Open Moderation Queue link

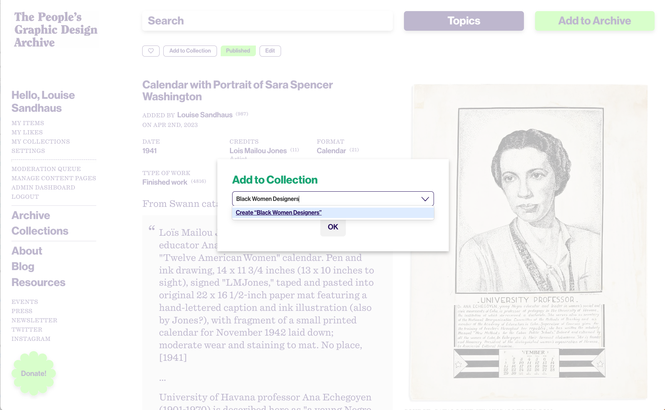(46, 169)
